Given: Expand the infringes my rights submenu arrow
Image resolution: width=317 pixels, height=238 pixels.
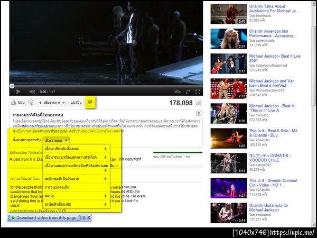Looking at the screenshot, I should pos(106,204).
